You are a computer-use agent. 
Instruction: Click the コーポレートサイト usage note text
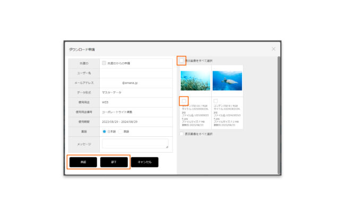pyautogui.click(x=117, y=112)
